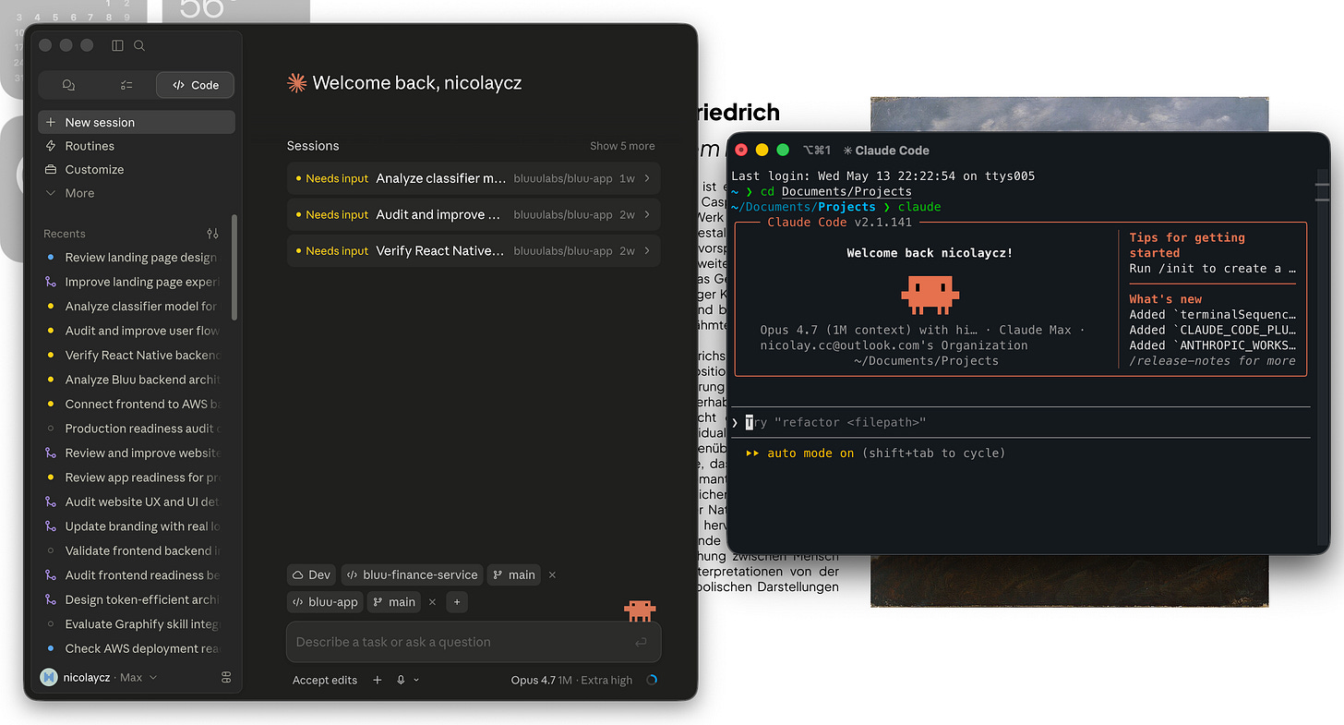Switch to the Chat tab icon
Viewport: 1344px width, 725px height.
coord(68,85)
